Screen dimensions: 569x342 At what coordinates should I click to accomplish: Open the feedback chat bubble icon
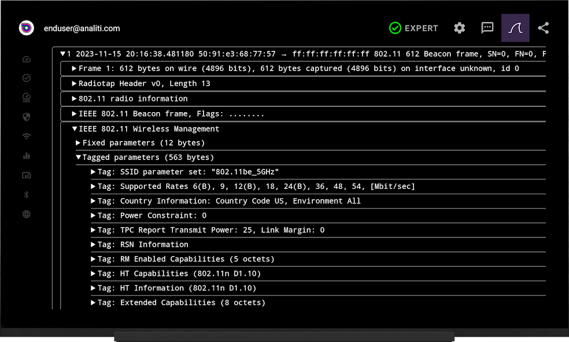tap(487, 28)
